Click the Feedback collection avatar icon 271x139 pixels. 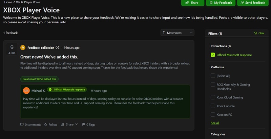point(23,48)
